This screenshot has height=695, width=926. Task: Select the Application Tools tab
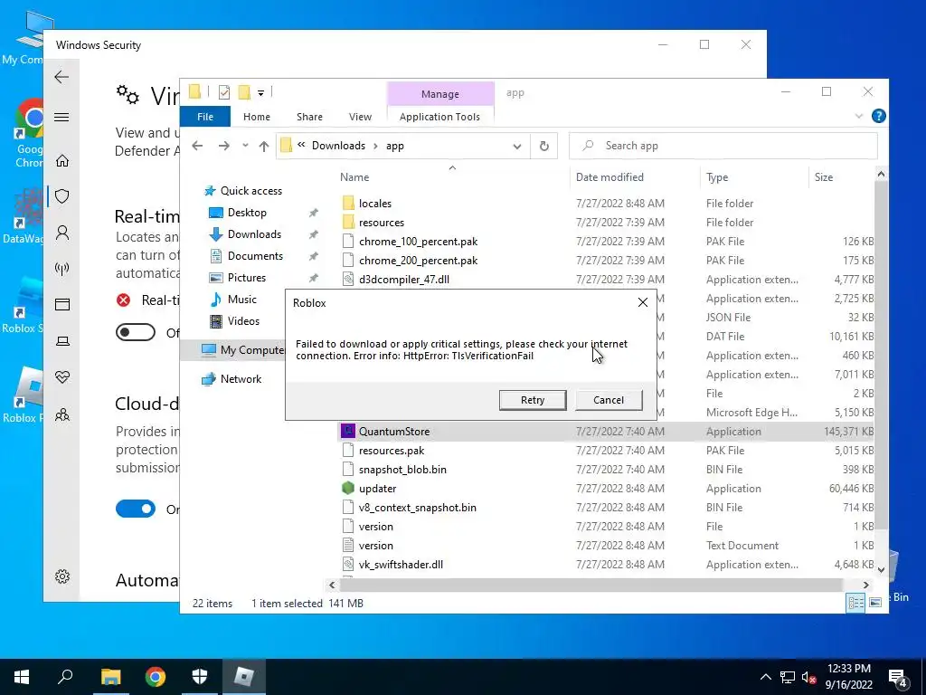pos(439,117)
